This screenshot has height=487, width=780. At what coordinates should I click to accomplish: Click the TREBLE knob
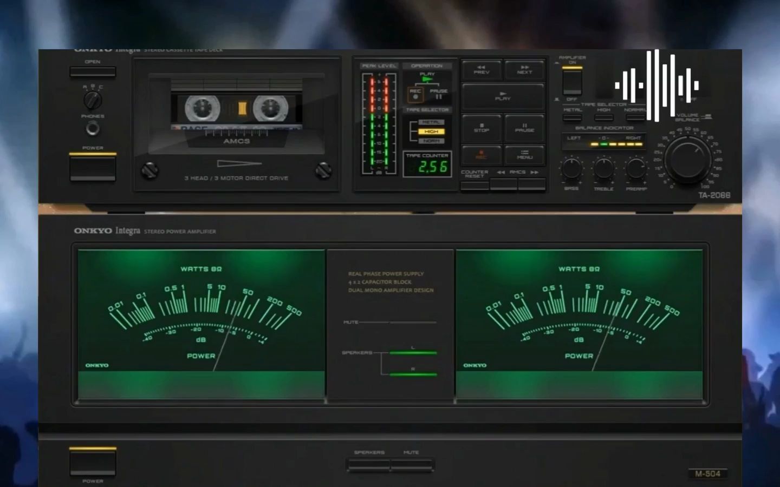603,168
